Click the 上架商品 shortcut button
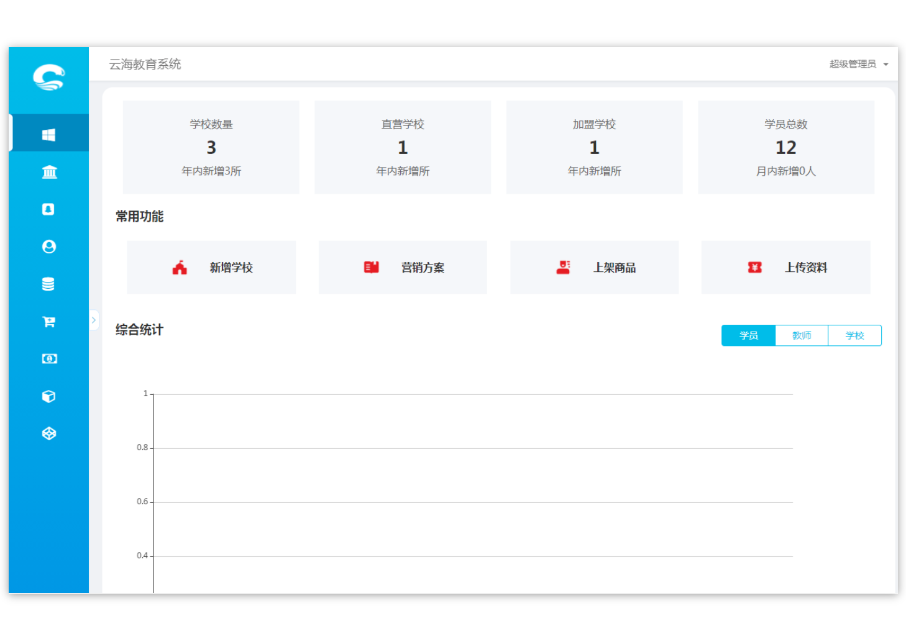The height and width of the screenshot is (634, 906). (x=594, y=268)
